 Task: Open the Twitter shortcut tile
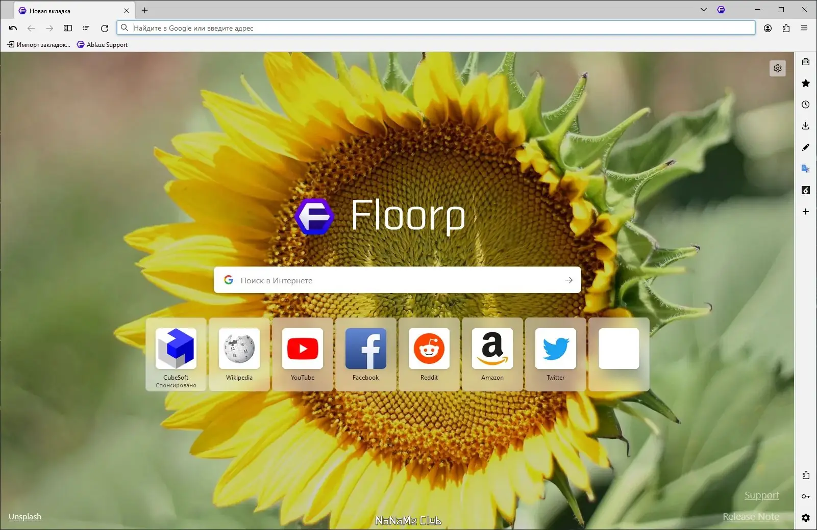556,354
